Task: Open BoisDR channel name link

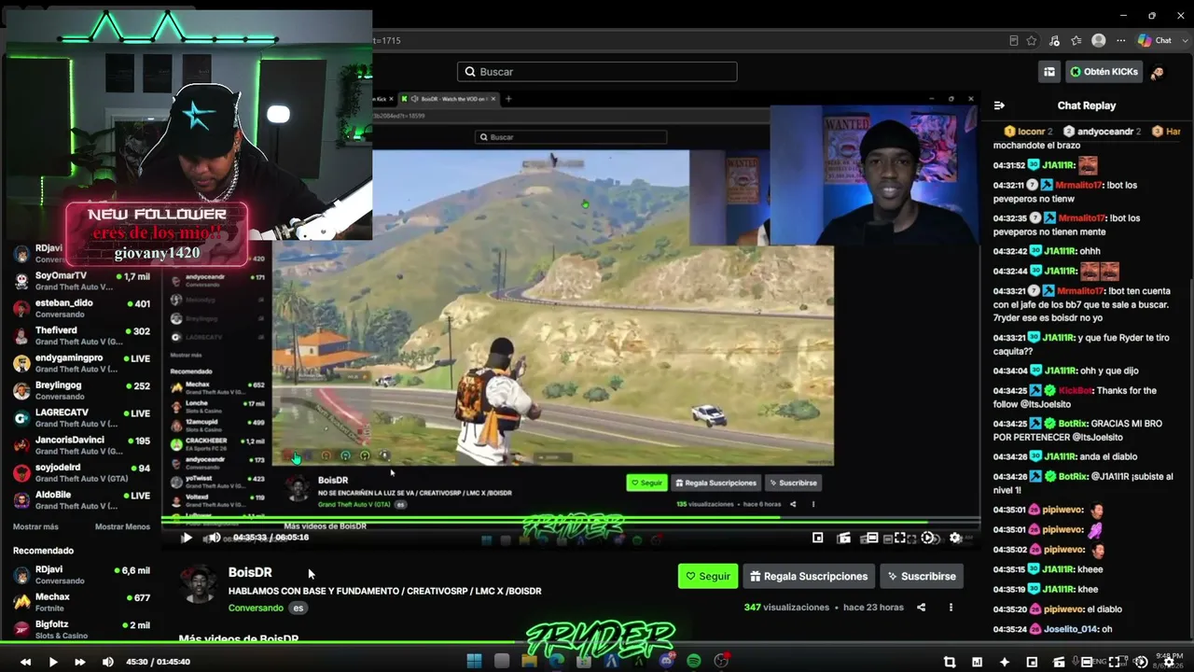Action: pyautogui.click(x=250, y=572)
